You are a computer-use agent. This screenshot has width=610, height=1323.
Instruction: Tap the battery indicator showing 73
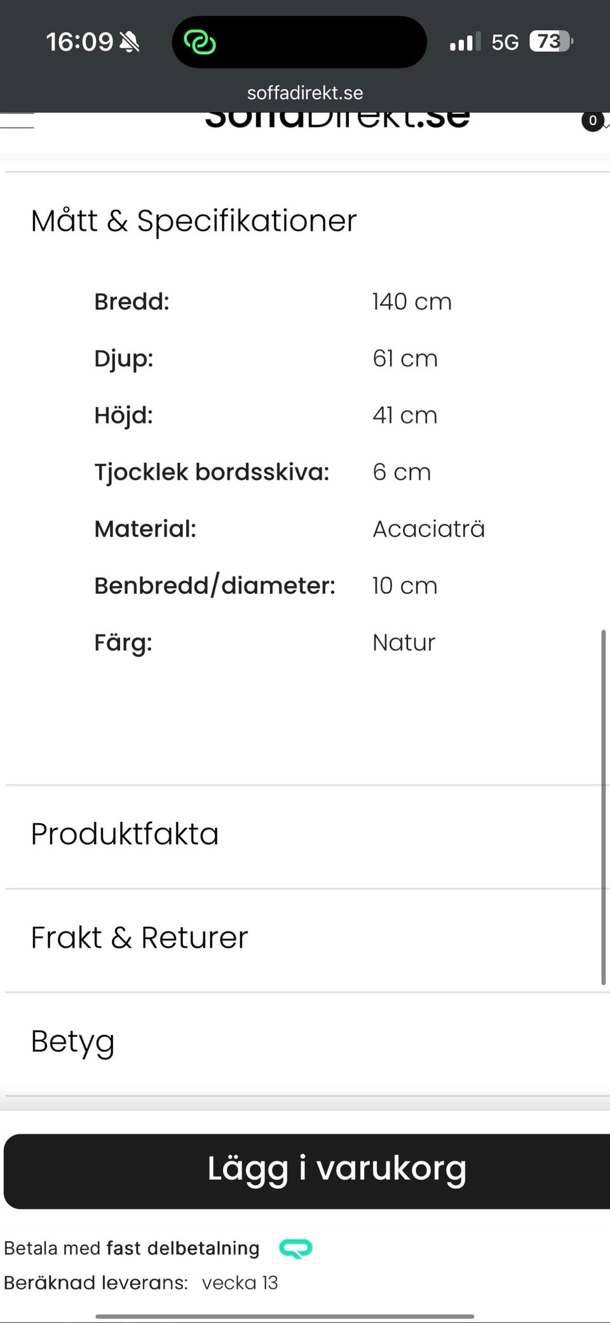(551, 42)
